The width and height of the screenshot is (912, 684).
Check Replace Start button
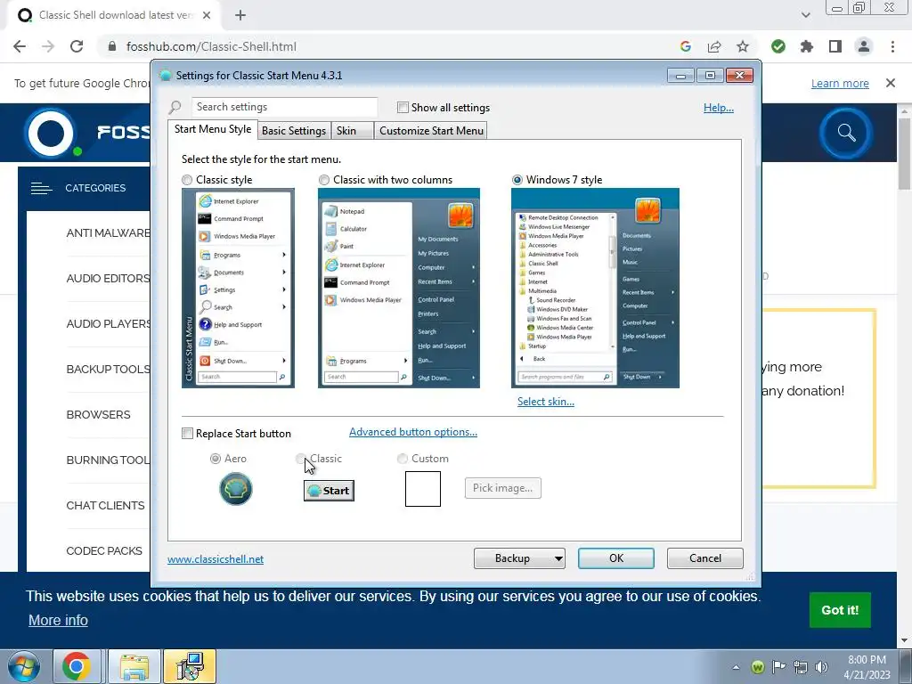pos(187,434)
